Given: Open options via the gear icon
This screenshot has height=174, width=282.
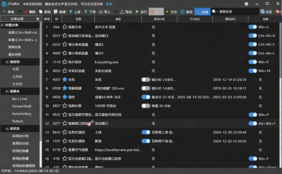Looking at the screenshot, I should [x=182, y=12].
